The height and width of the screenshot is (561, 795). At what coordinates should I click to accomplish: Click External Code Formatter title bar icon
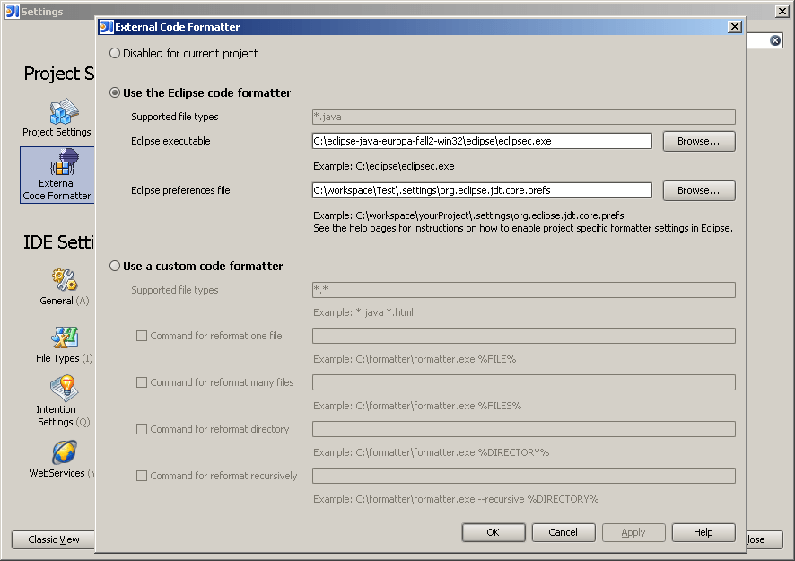(106, 27)
